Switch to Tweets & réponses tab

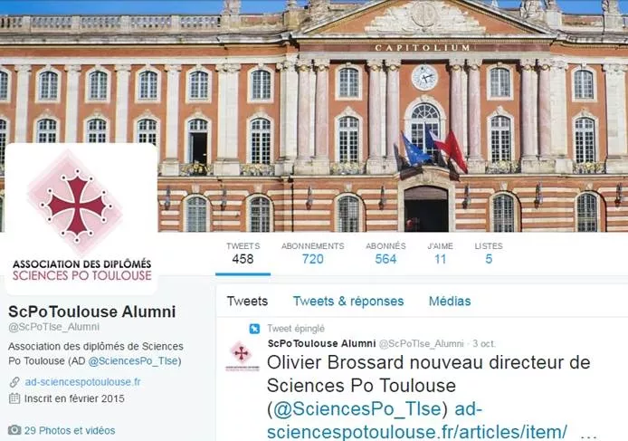(x=348, y=301)
